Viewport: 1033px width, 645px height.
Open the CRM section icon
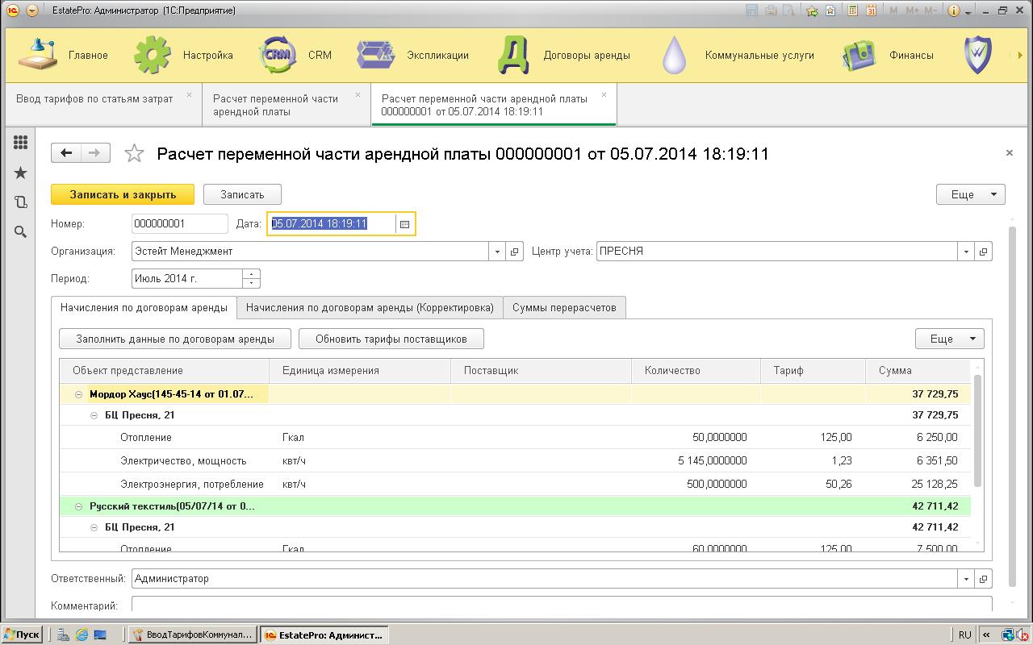click(x=278, y=56)
